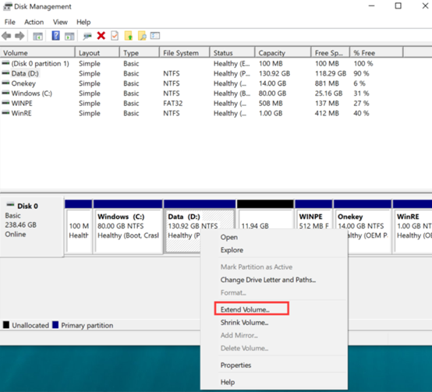Click the red X Delete toolbar icon

tap(101, 36)
